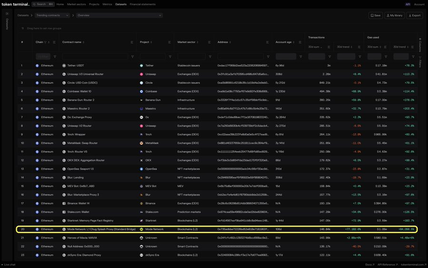Screen dimensions: 428x268
Task: Click the Save button
Action: coord(376,15)
